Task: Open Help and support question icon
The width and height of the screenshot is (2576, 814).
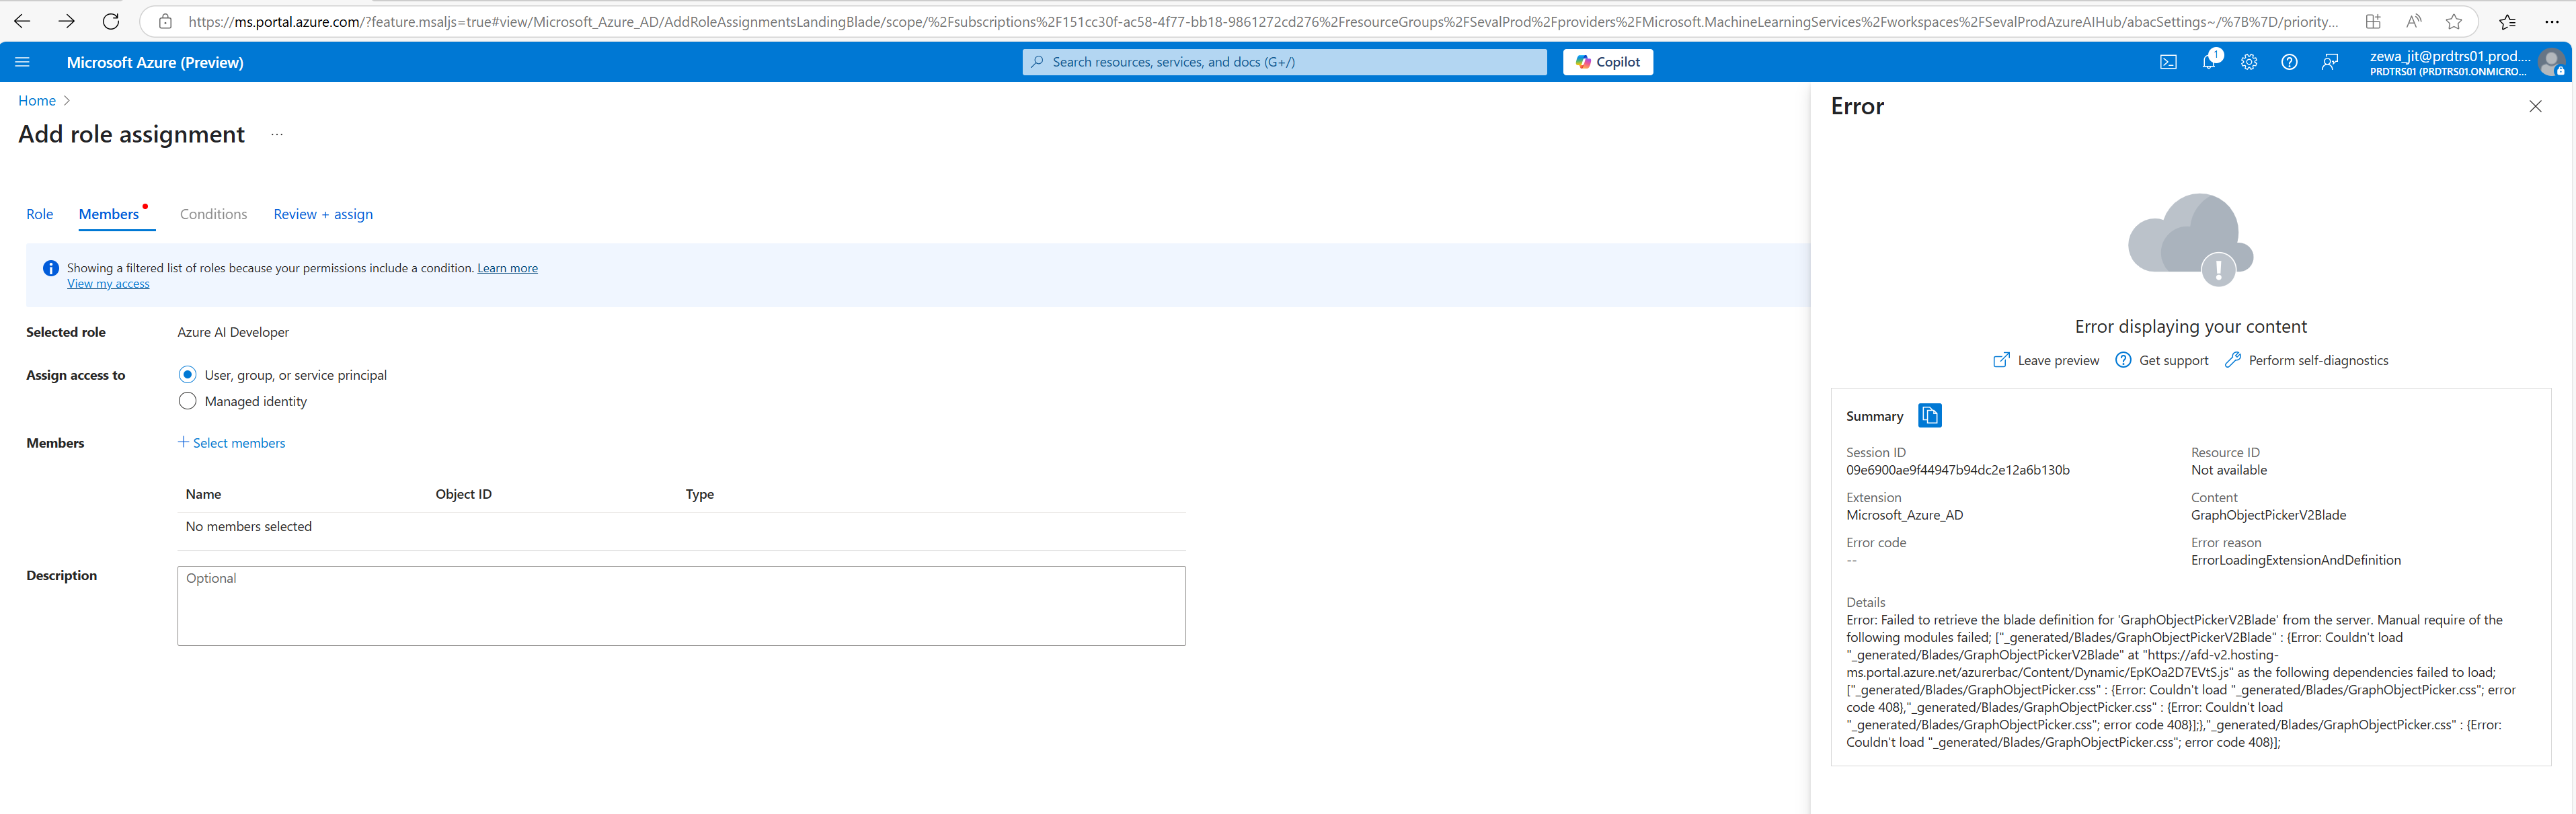Action: (2289, 62)
